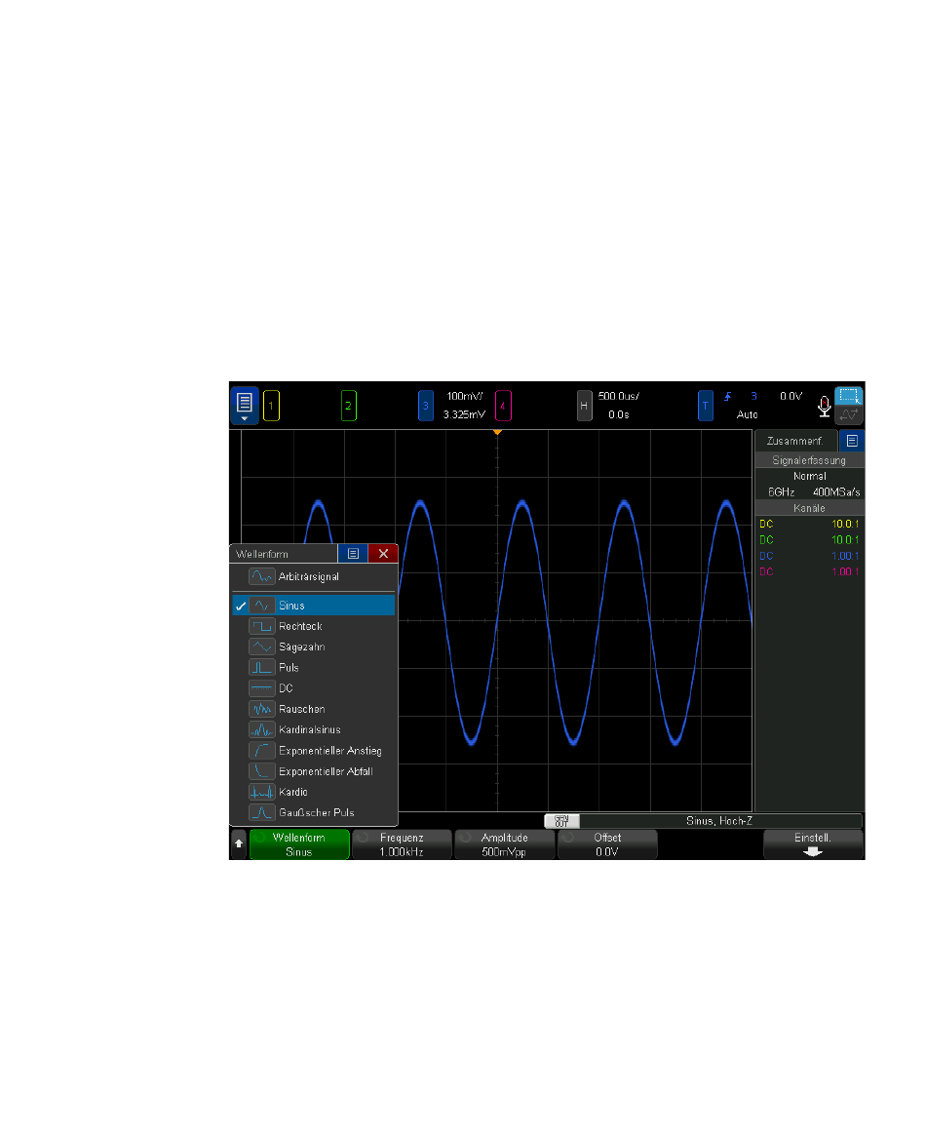Choose Sinus waveform entry
The height and width of the screenshot is (1136, 926).
point(314,605)
